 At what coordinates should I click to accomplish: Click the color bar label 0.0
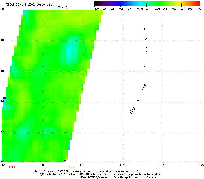point(190,9)
